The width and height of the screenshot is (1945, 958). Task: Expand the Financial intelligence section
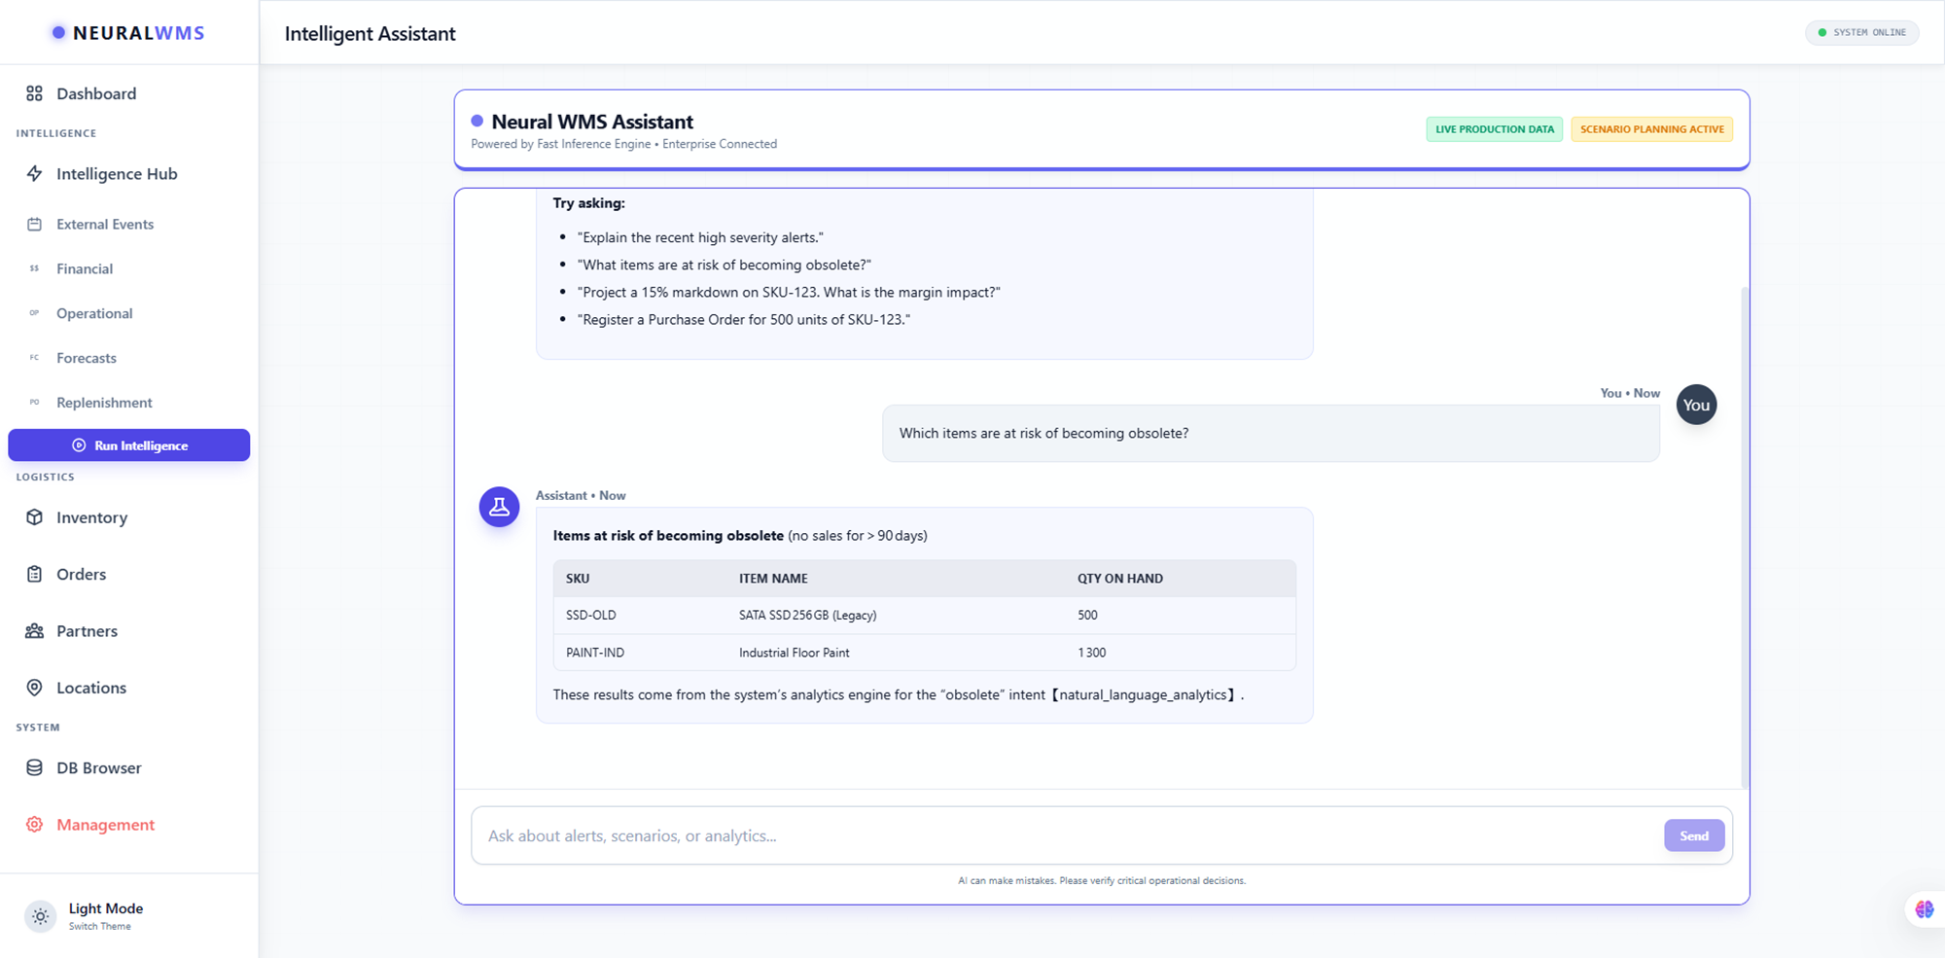(x=85, y=268)
